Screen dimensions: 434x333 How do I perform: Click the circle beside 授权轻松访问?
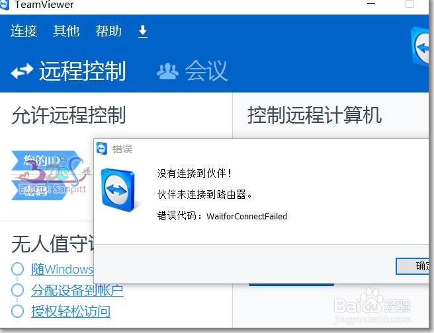17,311
